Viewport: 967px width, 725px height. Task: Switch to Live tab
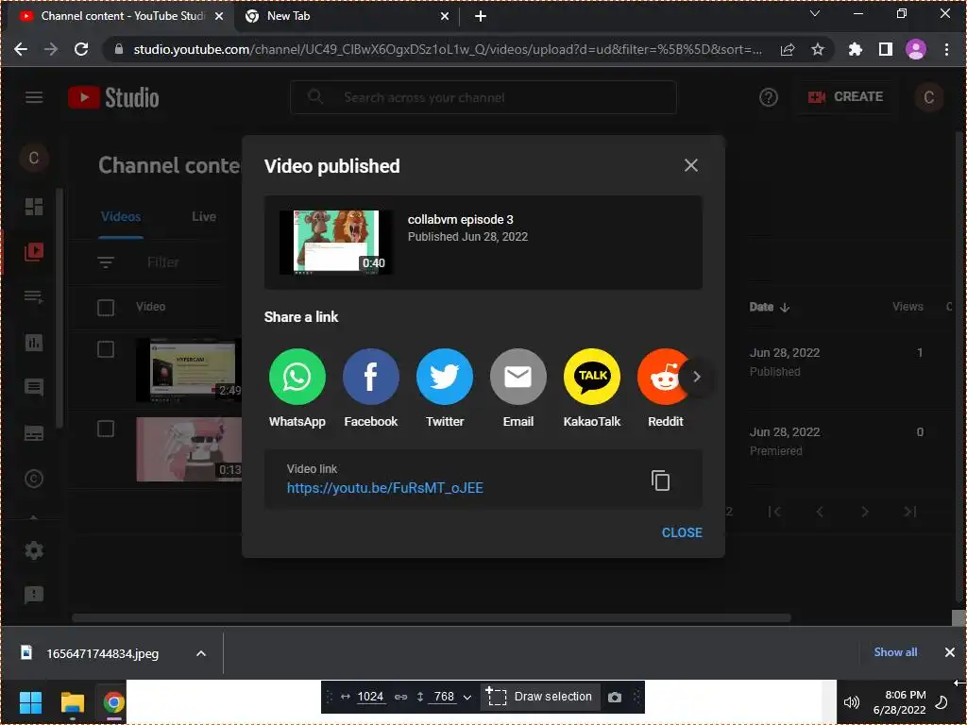204,216
